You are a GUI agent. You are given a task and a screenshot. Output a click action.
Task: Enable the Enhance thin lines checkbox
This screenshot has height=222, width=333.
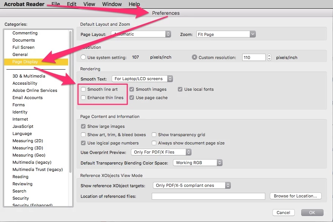[x=83, y=98]
